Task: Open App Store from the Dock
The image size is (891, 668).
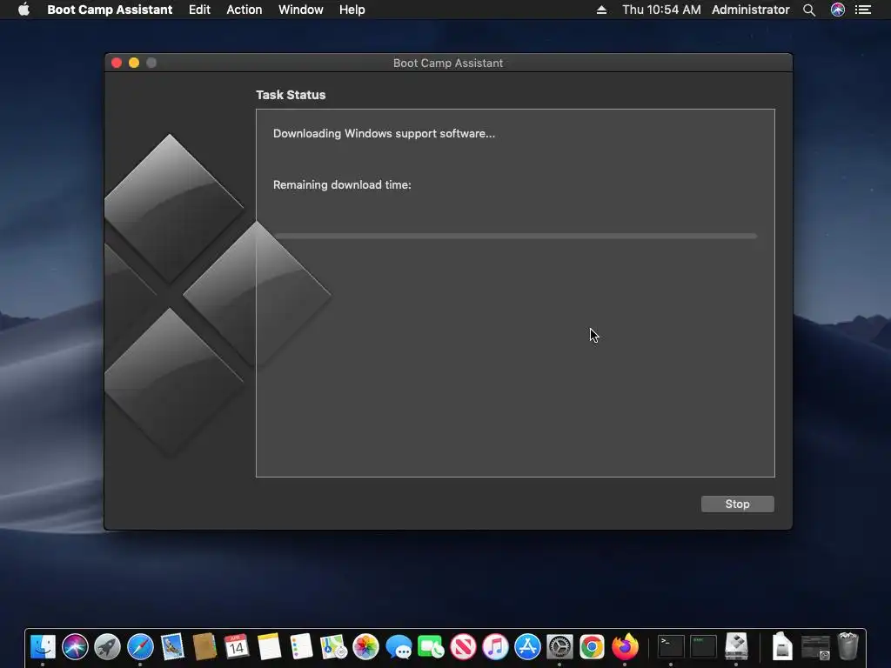Action: click(527, 646)
